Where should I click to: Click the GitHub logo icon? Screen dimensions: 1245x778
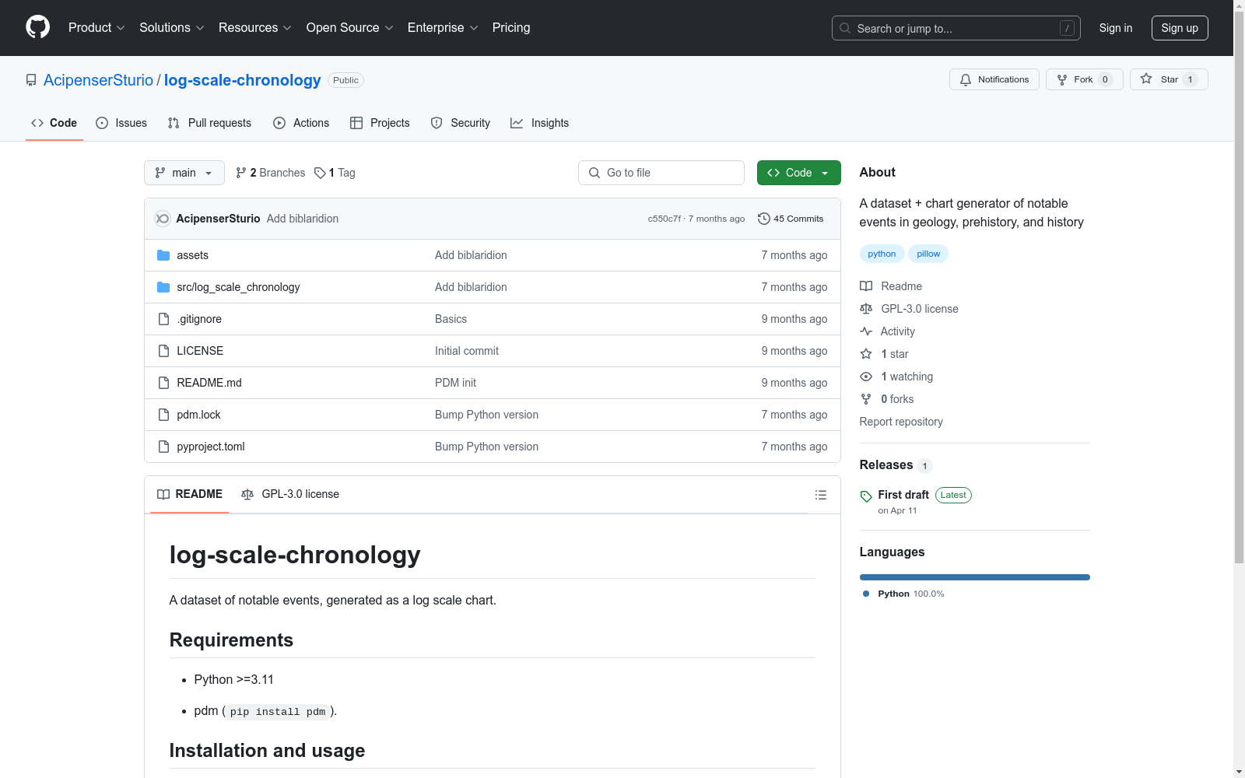pyautogui.click(x=37, y=27)
